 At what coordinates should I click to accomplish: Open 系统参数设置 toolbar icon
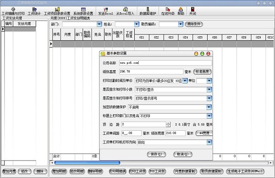coord(83,11)
